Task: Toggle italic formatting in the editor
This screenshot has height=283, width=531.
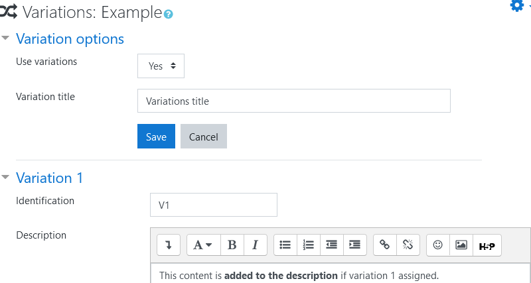Action: 255,245
